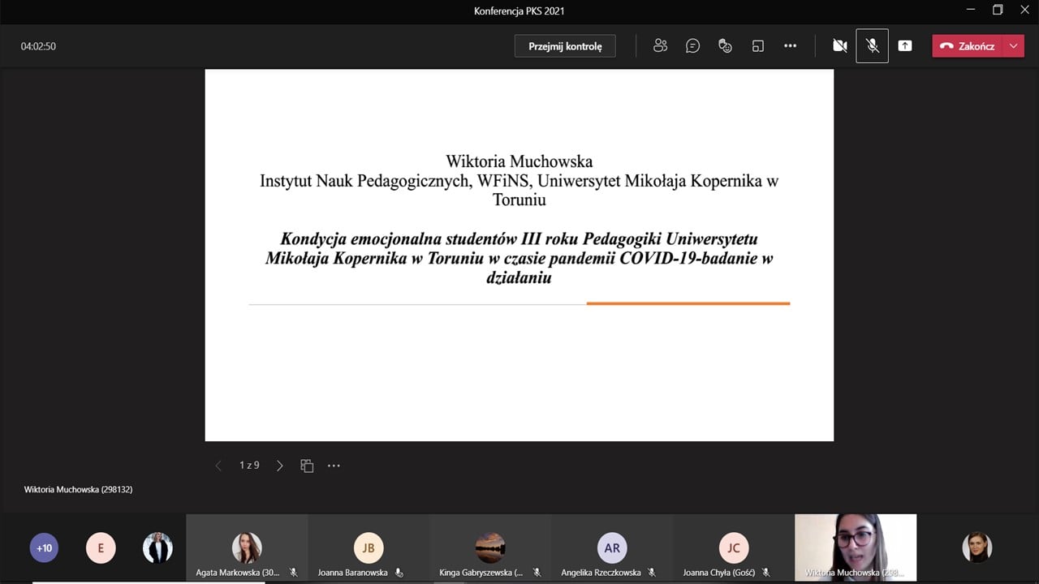Click the Przejmij kontrolę button
The height and width of the screenshot is (584, 1039).
tap(565, 46)
